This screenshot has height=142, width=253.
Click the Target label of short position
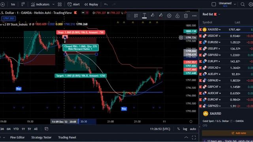81,76
